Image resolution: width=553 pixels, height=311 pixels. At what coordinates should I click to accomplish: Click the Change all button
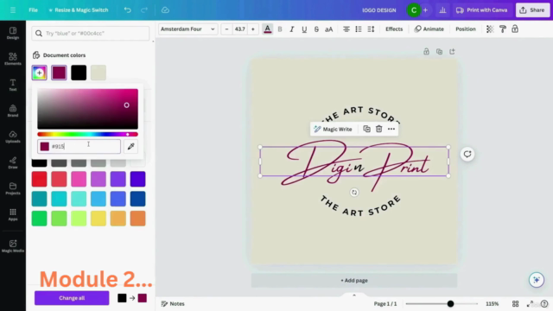pyautogui.click(x=72, y=298)
